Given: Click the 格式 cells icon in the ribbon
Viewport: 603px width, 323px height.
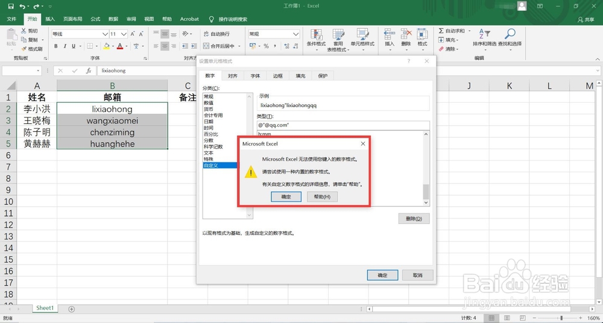Looking at the screenshot, I should pyautogui.click(x=422, y=34).
